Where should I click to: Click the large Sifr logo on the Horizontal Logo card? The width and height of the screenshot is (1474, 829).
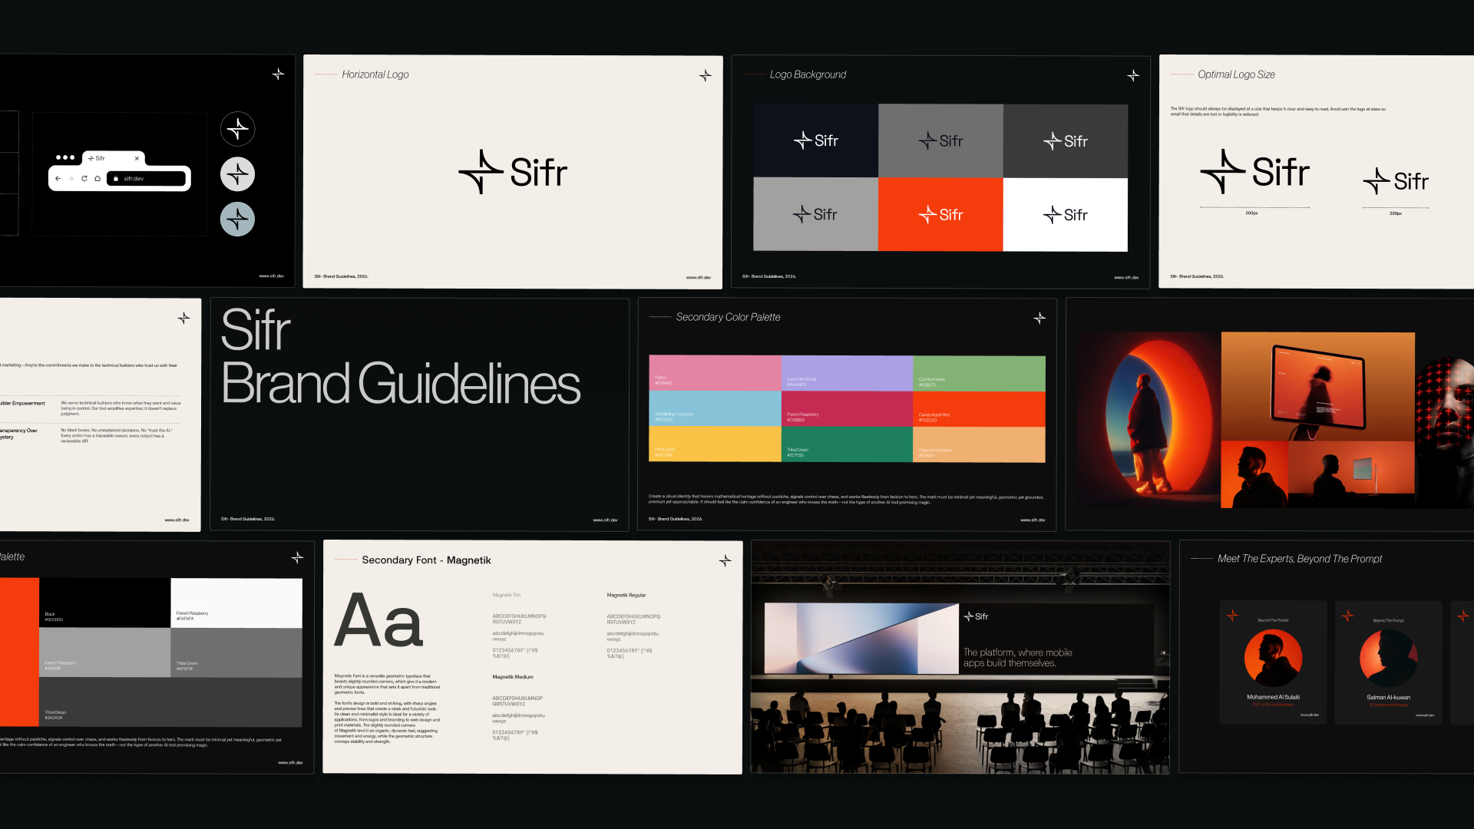[513, 171]
